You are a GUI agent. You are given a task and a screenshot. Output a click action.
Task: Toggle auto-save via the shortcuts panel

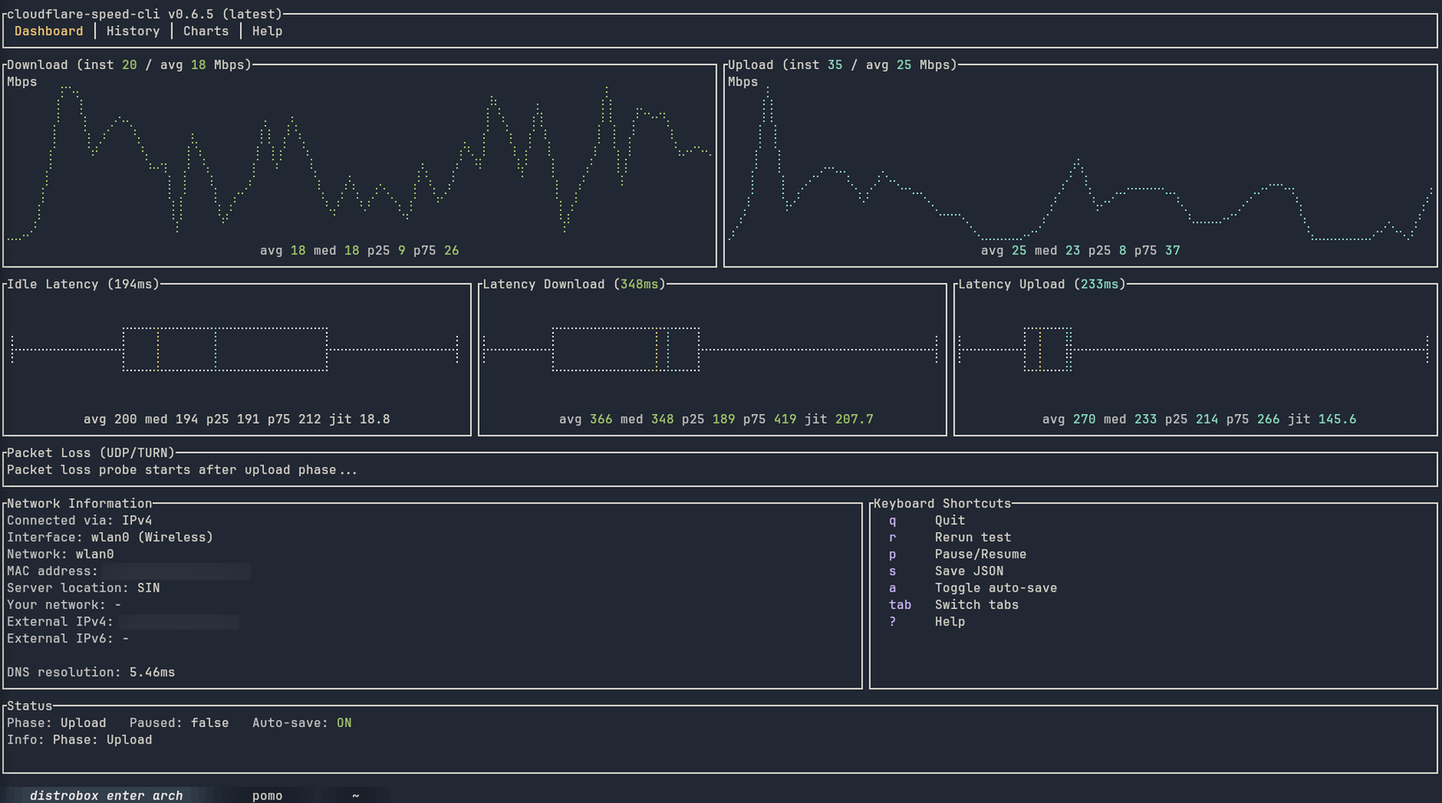click(x=995, y=587)
